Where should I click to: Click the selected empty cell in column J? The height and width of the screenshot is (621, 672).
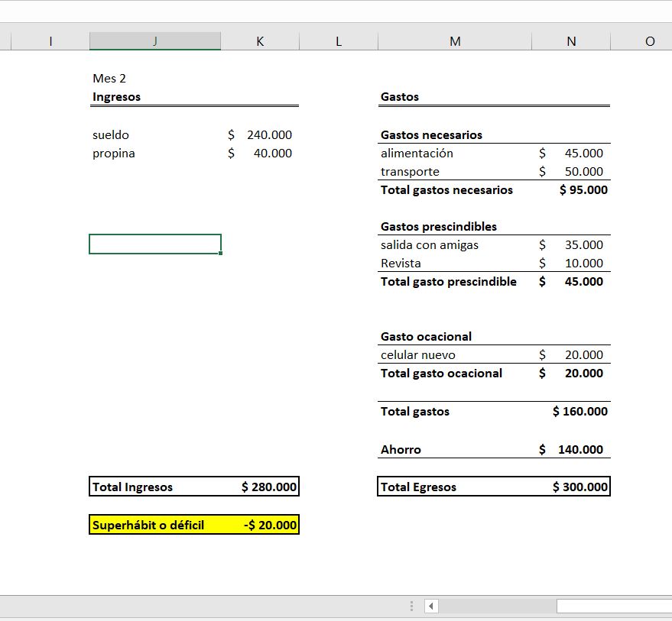[155, 244]
